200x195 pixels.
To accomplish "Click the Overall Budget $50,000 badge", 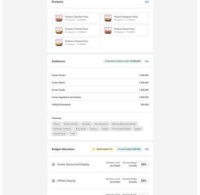I will coord(129,149).
